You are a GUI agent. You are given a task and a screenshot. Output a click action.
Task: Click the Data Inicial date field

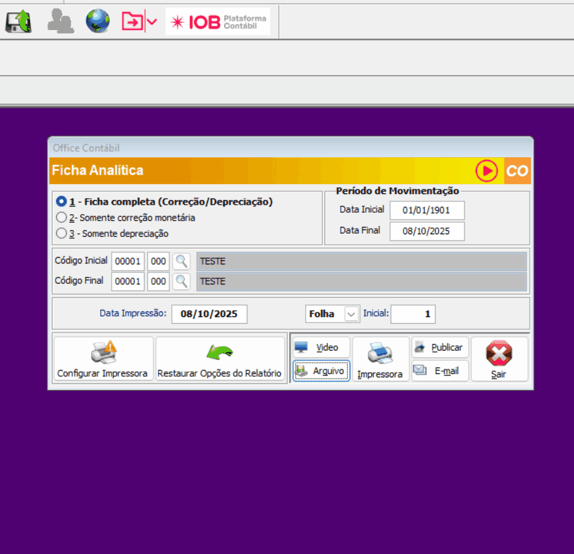[426, 210]
